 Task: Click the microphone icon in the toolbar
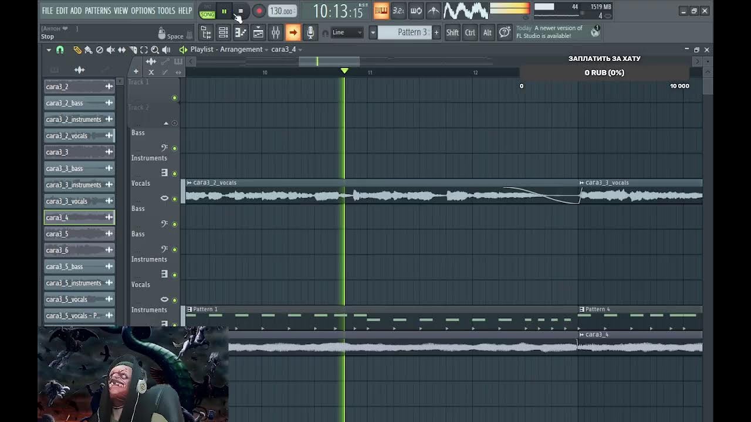pyautogui.click(x=310, y=33)
